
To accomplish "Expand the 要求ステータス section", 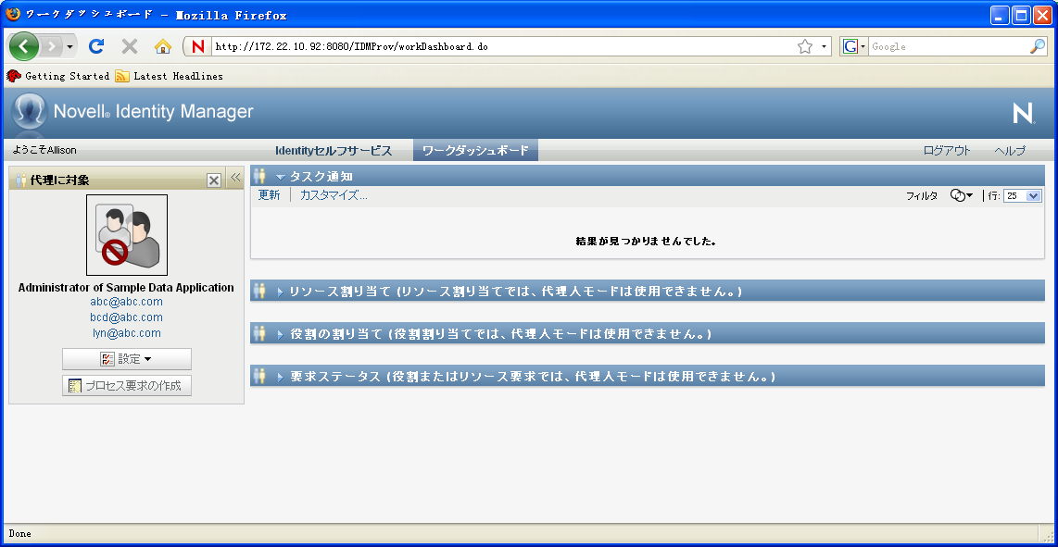I will (x=280, y=377).
